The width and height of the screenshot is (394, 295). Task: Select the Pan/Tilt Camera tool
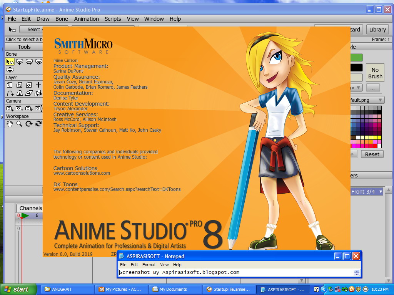(x=38, y=108)
